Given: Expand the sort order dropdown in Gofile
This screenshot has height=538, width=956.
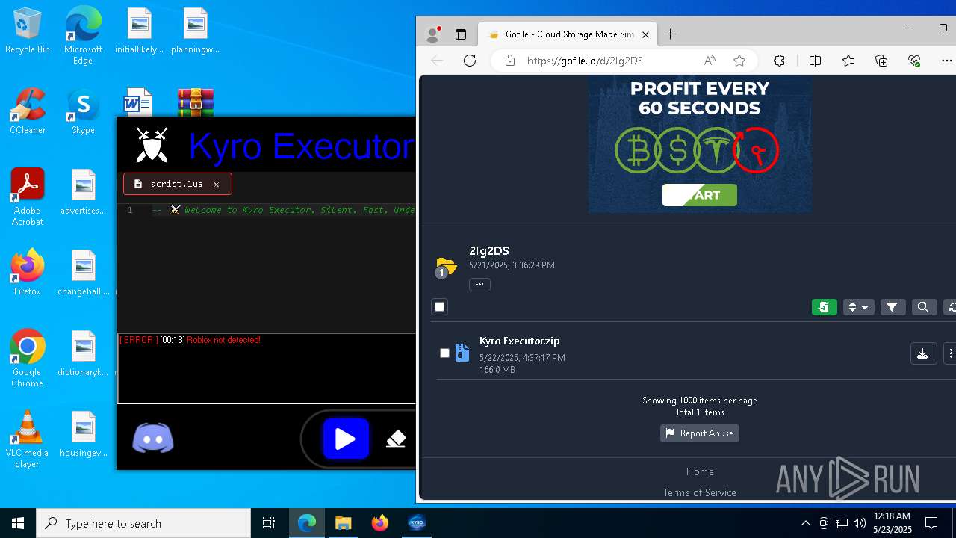Looking at the screenshot, I should 858,307.
